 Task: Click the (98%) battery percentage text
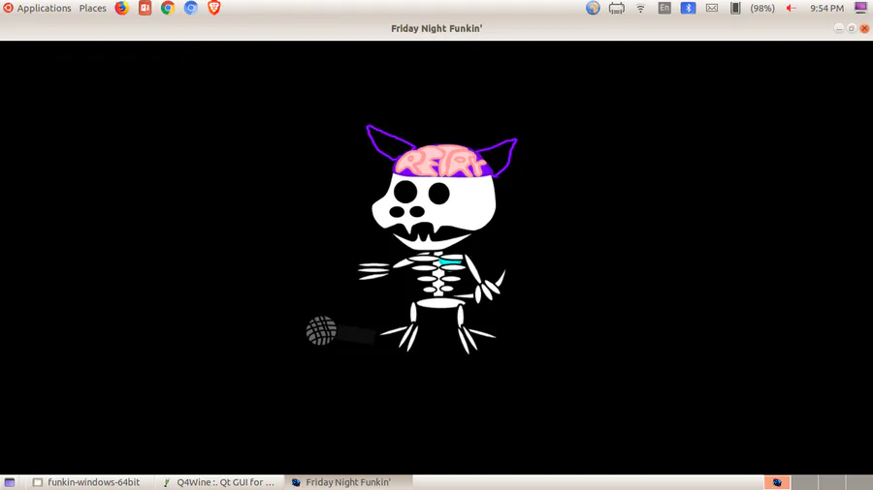click(762, 9)
